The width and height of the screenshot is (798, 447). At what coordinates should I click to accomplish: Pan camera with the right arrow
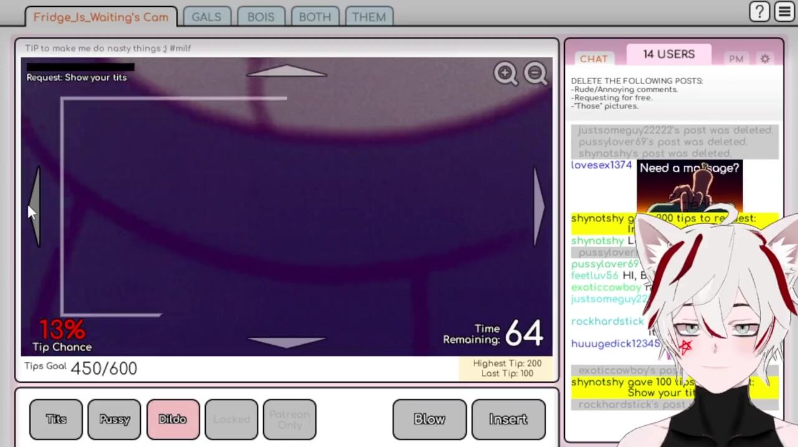(x=539, y=207)
